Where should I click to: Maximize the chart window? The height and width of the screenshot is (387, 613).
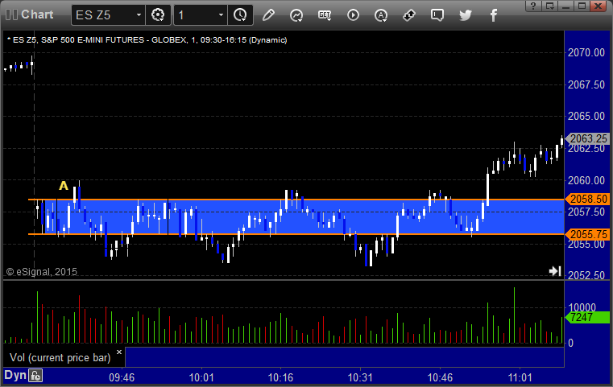tap(582, 6)
